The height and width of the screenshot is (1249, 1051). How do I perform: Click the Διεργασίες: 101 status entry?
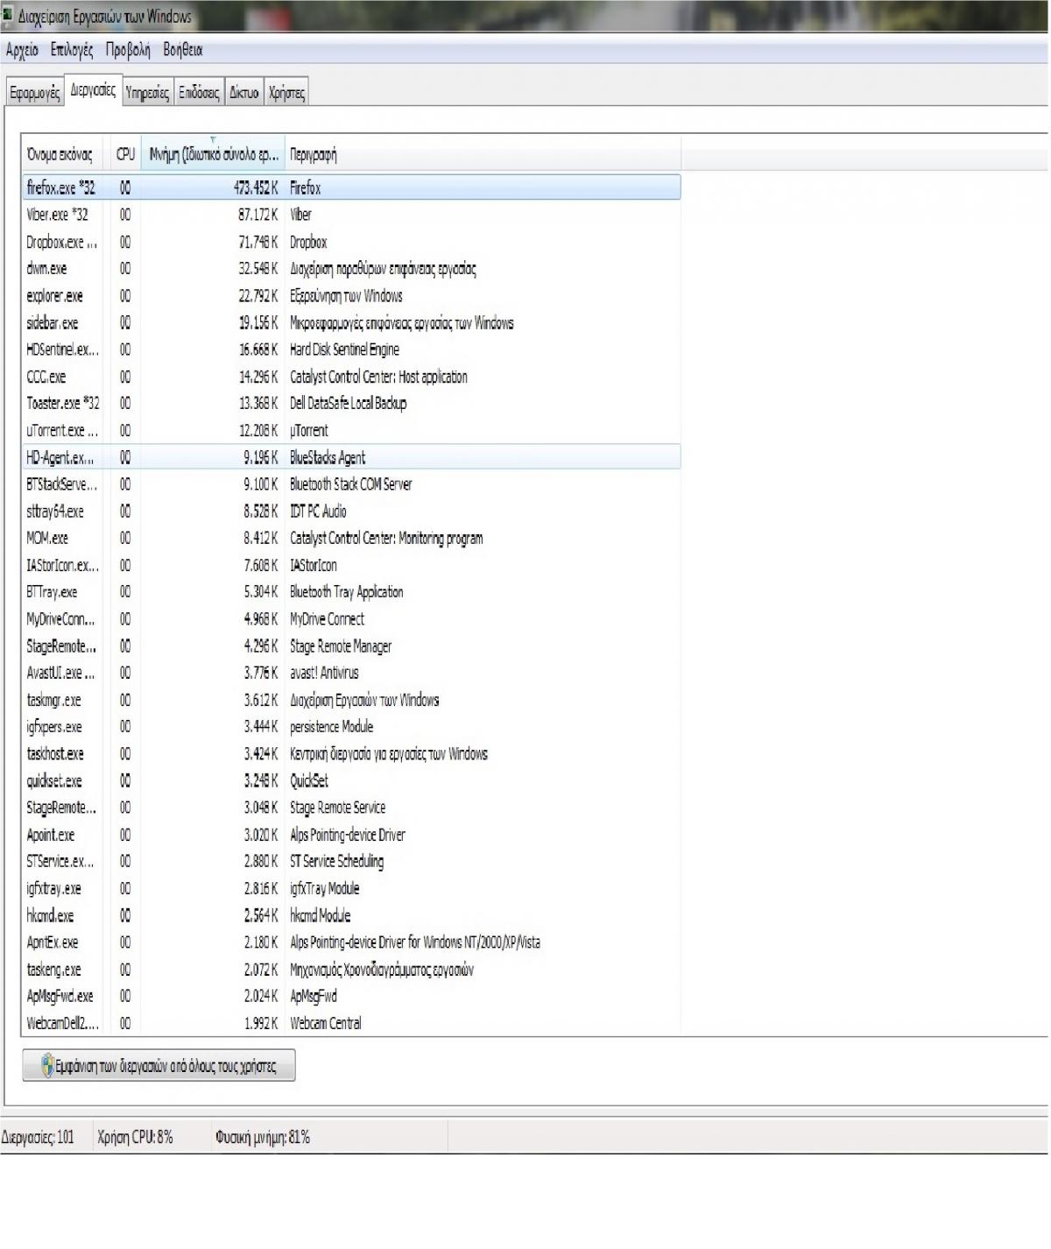pyautogui.click(x=38, y=1138)
